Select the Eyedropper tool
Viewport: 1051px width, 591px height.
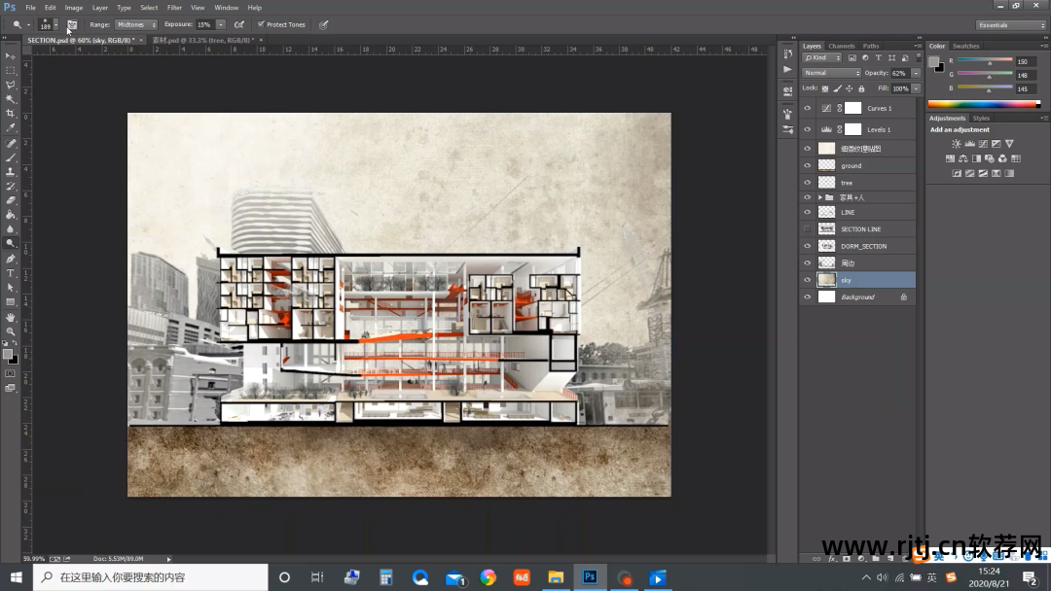(x=10, y=128)
